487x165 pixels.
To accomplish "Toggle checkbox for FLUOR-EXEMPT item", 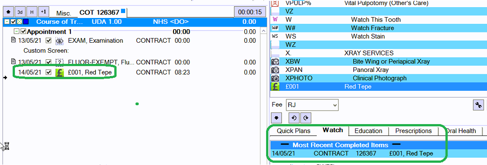I will 48,62.
